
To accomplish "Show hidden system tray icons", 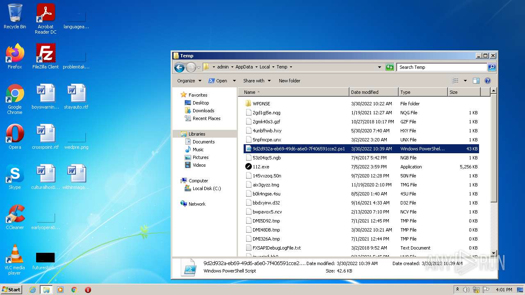I will click(x=457, y=290).
